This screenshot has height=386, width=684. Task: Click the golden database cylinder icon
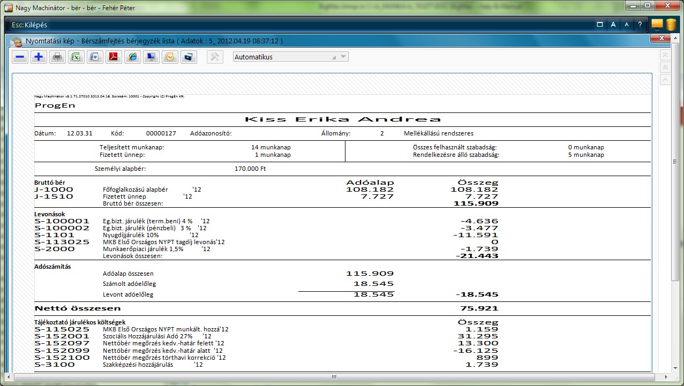671,25
